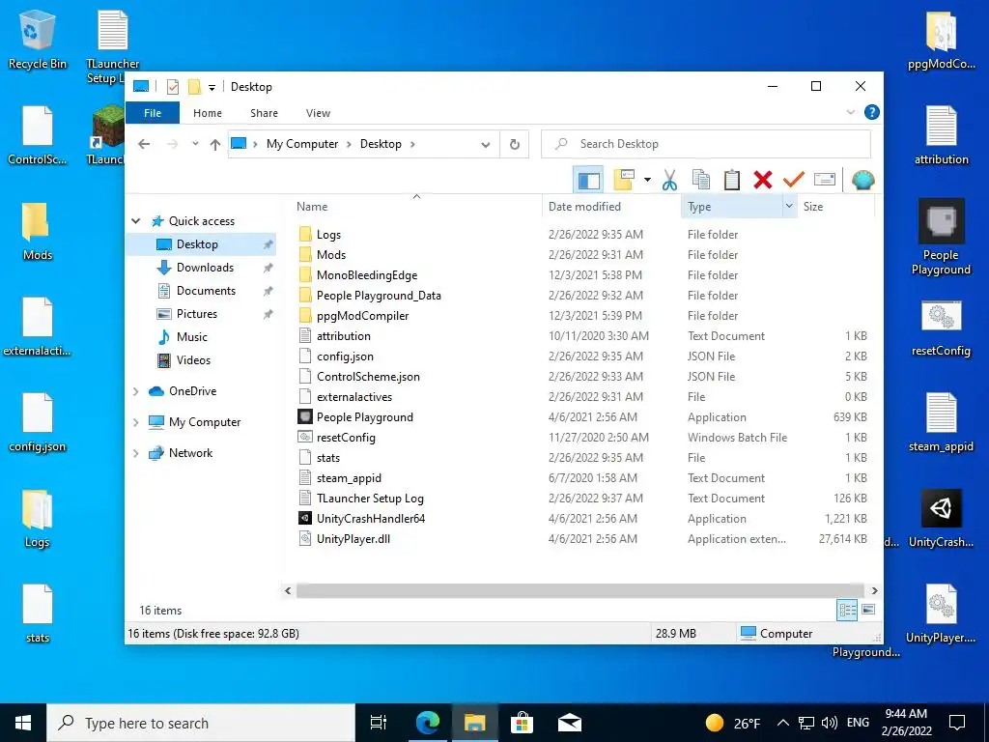Click the Paste clipboard icon
Viewport: 989px width, 742px height.
(732, 181)
